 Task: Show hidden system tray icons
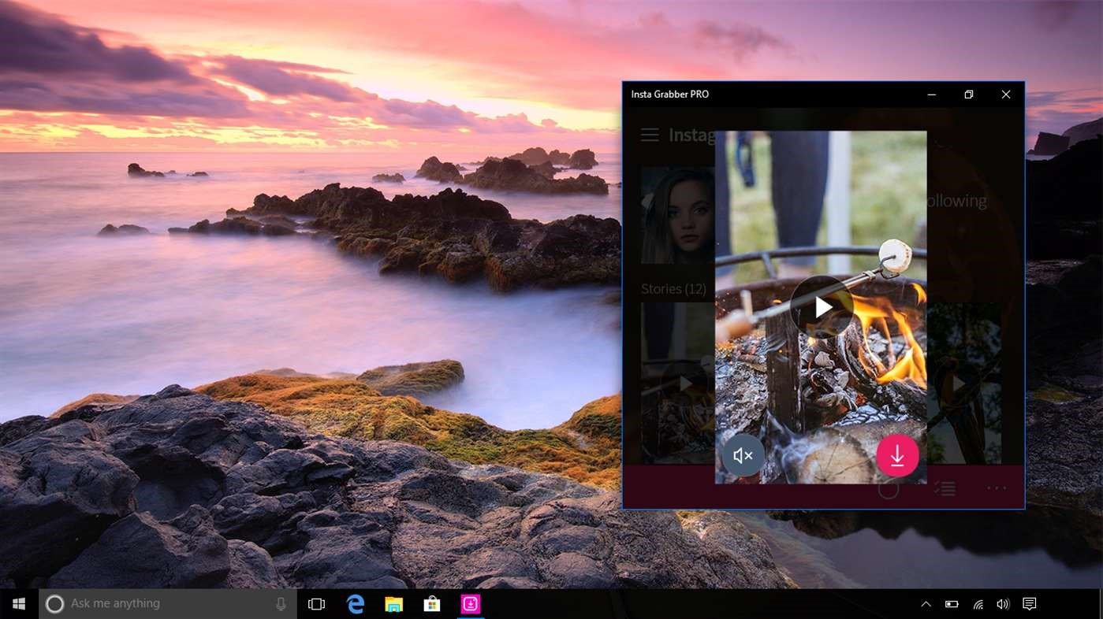(x=926, y=604)
